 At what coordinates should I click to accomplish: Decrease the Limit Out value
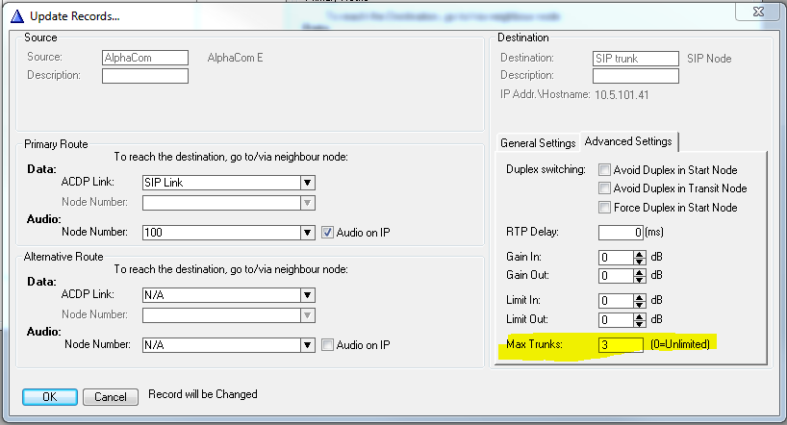pyautogui.click(x=639, y=323)
